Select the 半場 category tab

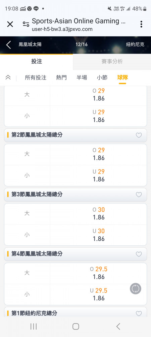click(82, 78)
